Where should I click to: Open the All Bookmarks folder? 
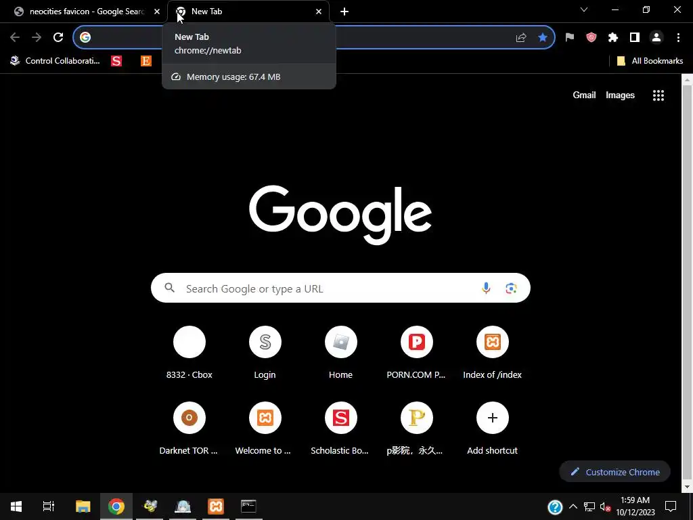click(650, 61)
